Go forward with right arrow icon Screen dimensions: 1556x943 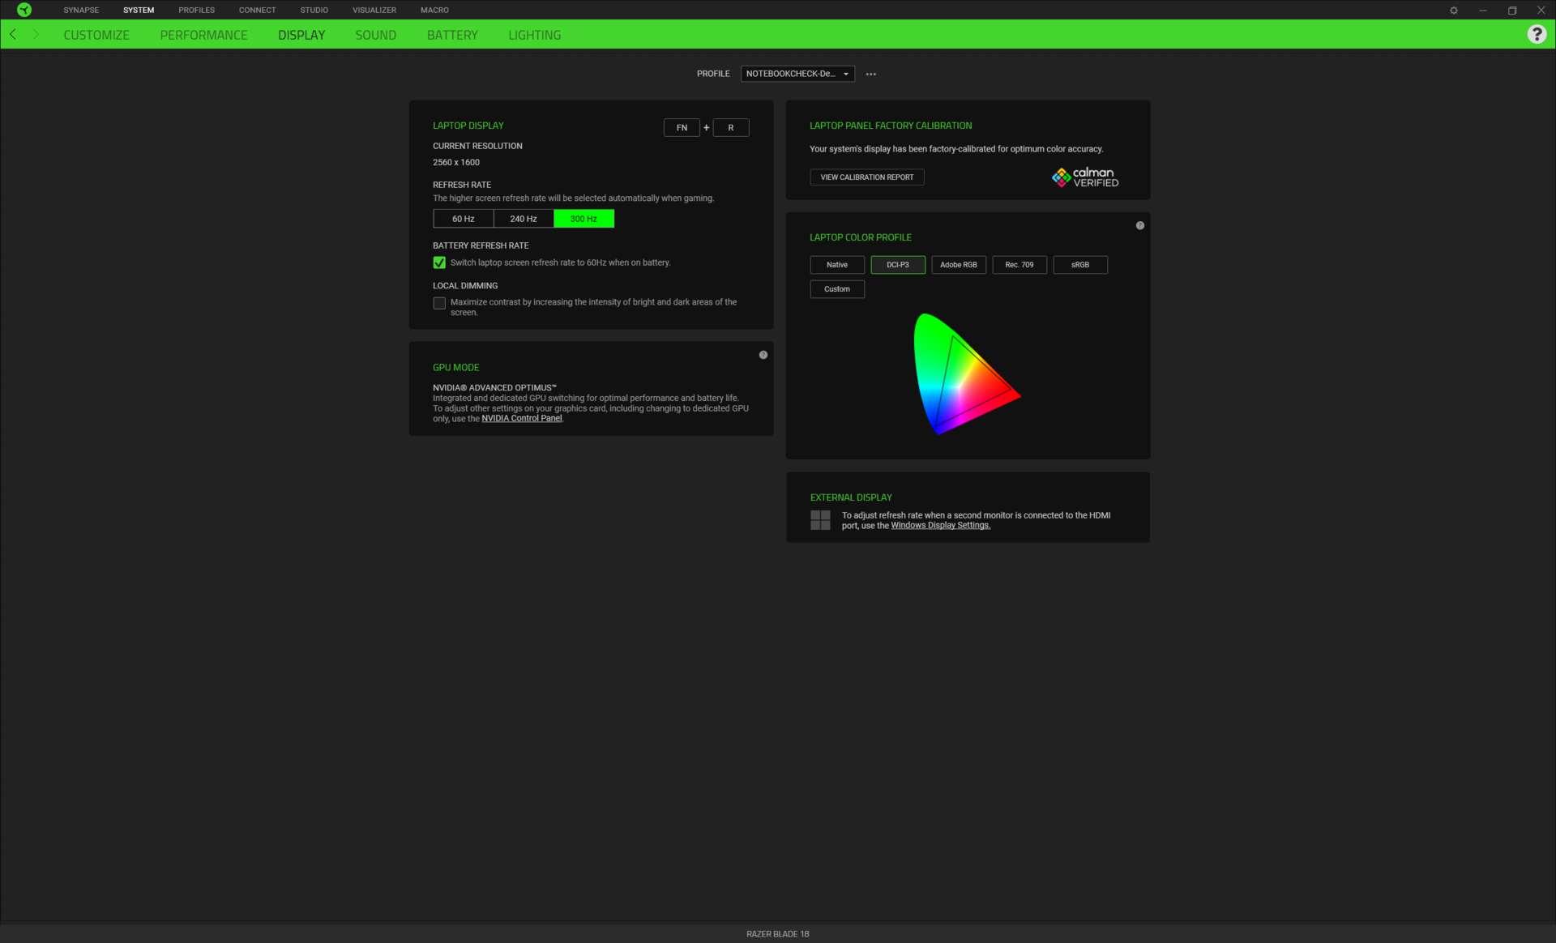(x=36, y=34)
